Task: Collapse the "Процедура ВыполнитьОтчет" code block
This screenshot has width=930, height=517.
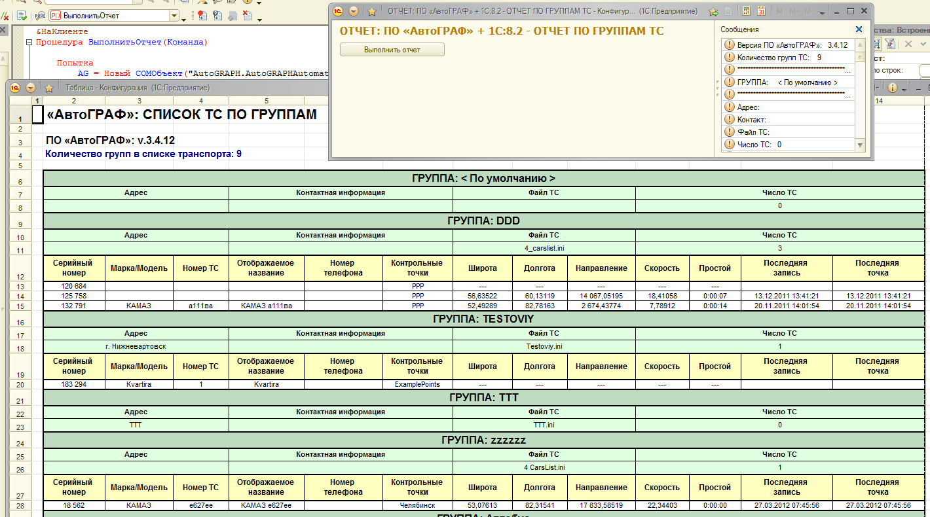Action: (x=29, y=43)
